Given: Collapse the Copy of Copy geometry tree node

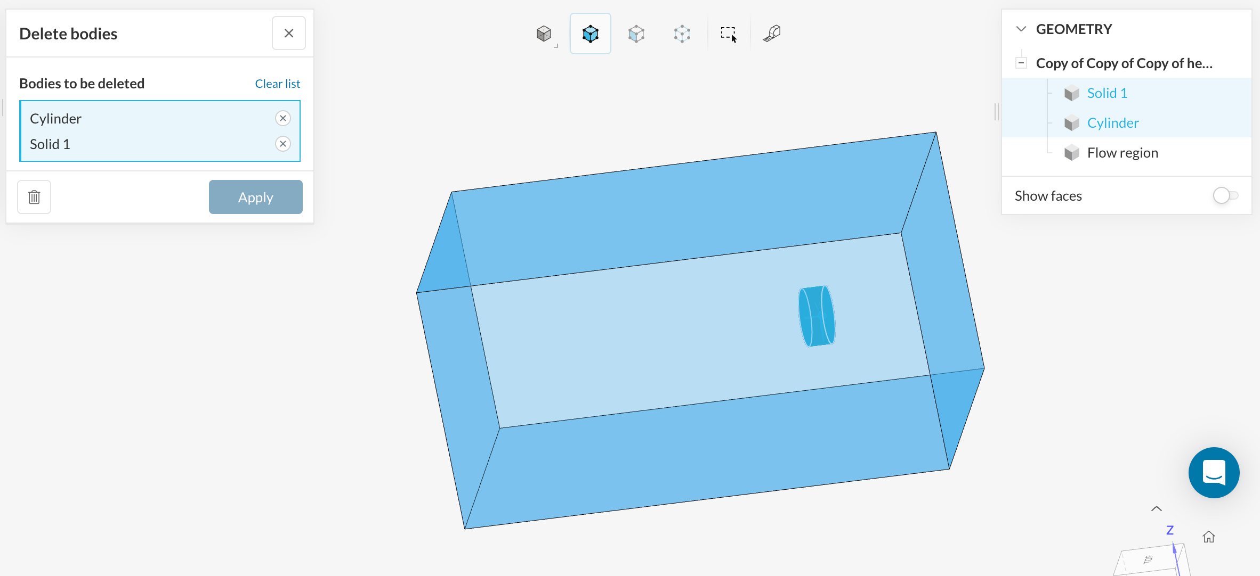Looking at the screenshot, I should [x=1021, y=63].
